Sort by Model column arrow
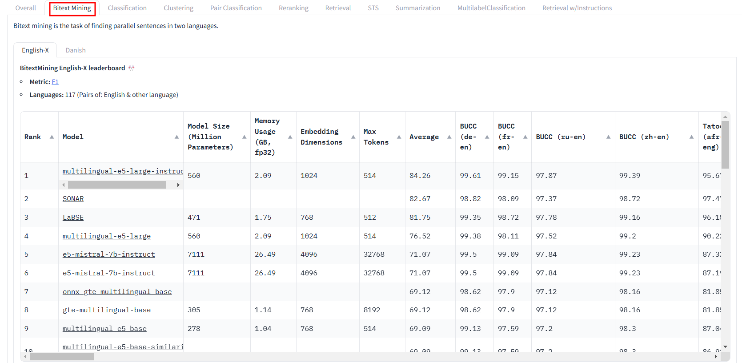 pyautogui.click(x=176, y=137)
